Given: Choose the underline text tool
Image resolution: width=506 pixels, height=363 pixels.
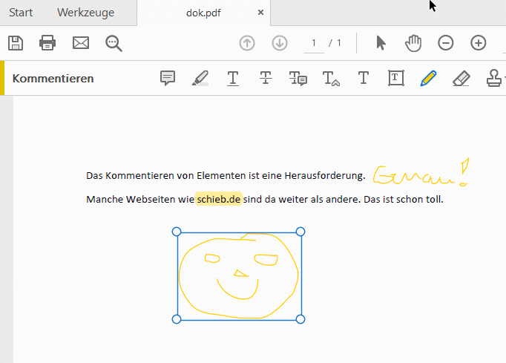Looking at the screenshot, I should [233, 78].
